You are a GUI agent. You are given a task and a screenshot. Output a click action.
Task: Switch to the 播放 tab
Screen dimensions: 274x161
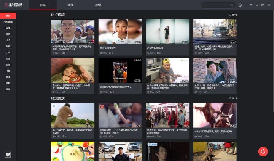click(x=70, y=5)
